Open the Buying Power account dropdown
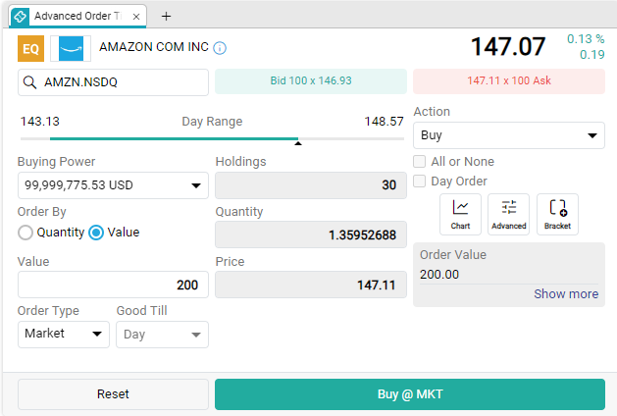Image resolution: width=617 pixels, height=416 pixels. [x=113, y=185]
